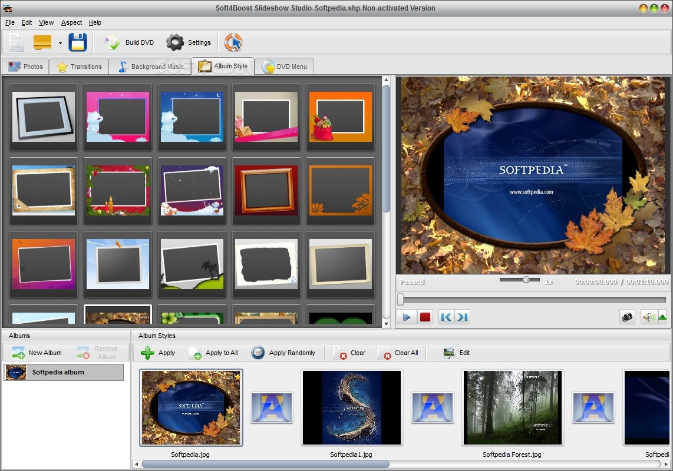673x471 pixels.
Task: Apply style using the Apply button
Action: coord(157,353)
